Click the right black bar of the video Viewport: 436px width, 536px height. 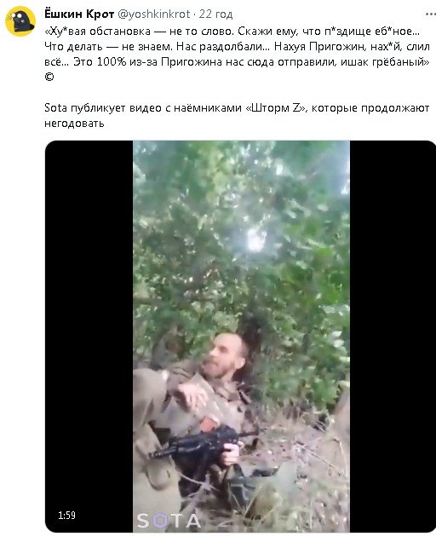pyautogui.click(x=393, y=336)
